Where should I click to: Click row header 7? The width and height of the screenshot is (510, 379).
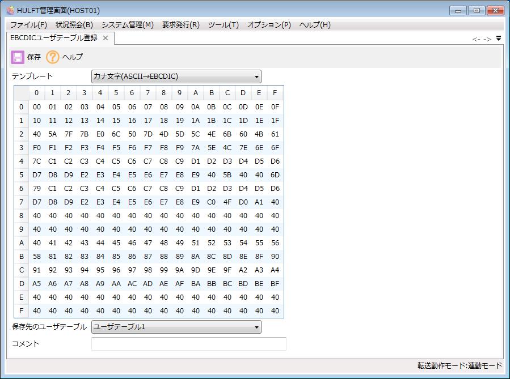(x=22, y=202)
